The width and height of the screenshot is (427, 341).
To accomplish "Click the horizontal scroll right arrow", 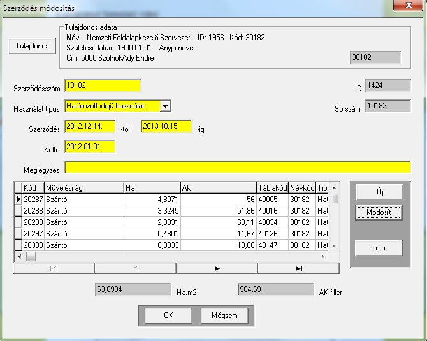I will pyautogui.click(x=323, y=256).
